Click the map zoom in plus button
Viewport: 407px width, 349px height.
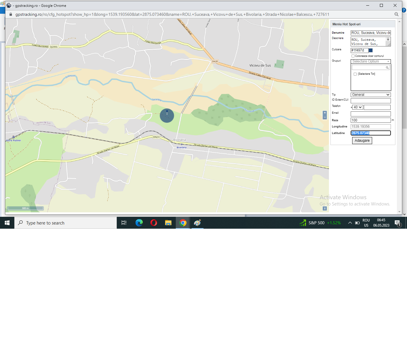coord(325,113)
